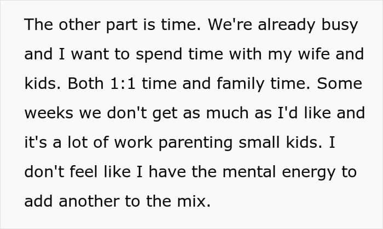The width and height of the screenshot is (383, 229).
Task: Click the words 'the mix.' at the end
Action: pos(178,201)
